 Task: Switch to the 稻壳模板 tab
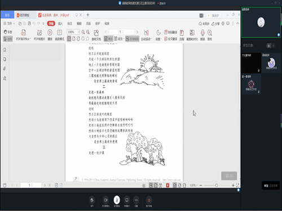click(x=25, y=15)
